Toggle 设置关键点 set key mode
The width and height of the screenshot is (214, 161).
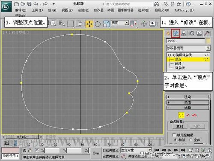(x=110, y=156)
